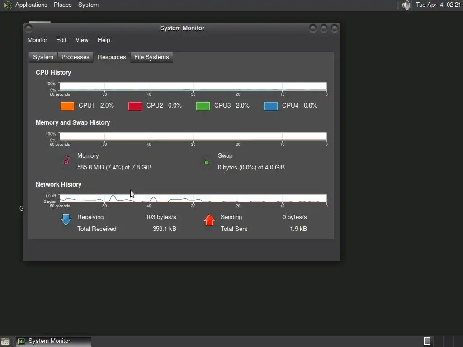This screenshot has height=347, width=463.
Task: Click the CPU2 red color swatch
Action: 135,106
